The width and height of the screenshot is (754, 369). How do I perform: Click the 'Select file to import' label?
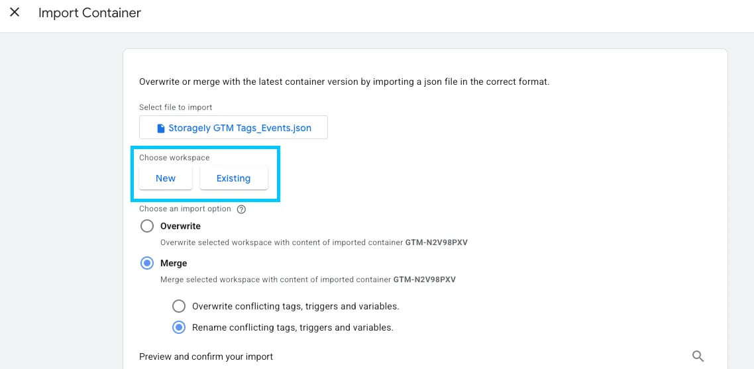click(176, 107)
